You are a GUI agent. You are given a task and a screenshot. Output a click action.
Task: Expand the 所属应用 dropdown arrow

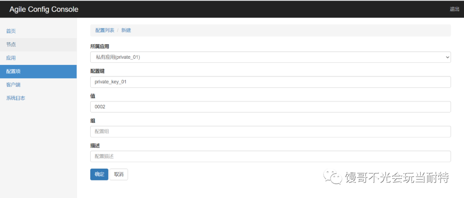tap(447, 58)
